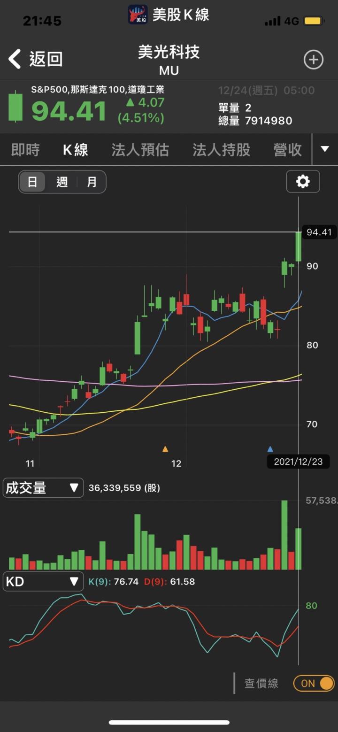Open chart settings gear icon
The width and height of the screenshot is (338, 732).
point(303,181)
